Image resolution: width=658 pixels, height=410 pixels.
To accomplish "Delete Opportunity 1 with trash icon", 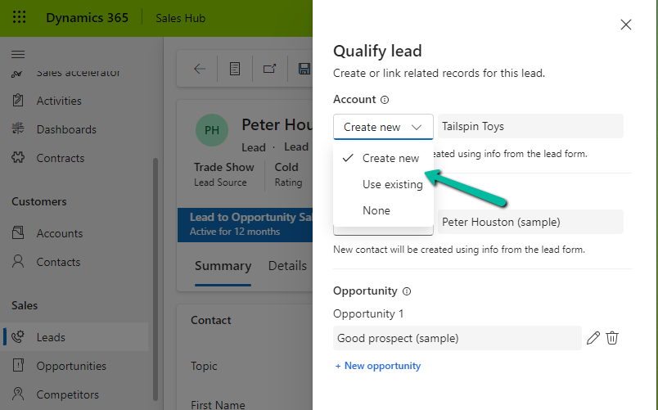I will (x=612, y=338).
